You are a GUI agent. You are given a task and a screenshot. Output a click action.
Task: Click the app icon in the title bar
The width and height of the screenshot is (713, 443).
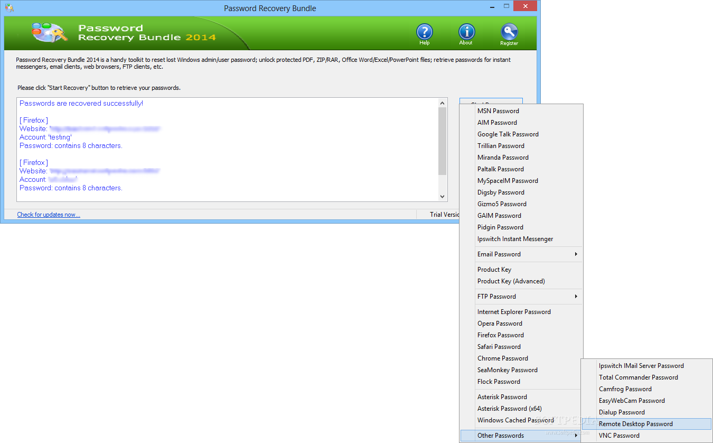(9, 7)
